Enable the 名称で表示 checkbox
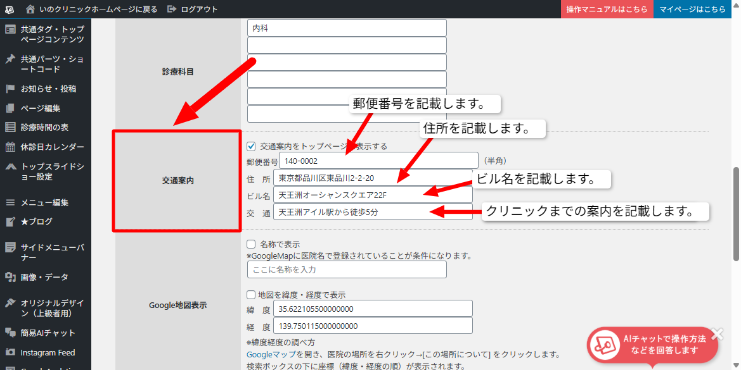This screenshot has width=741, height=370. (251, 244)
